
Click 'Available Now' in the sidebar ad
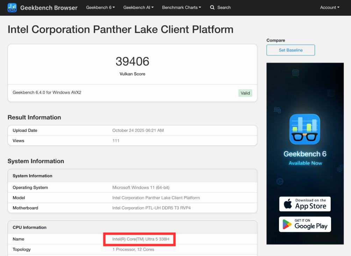[305, 163]
